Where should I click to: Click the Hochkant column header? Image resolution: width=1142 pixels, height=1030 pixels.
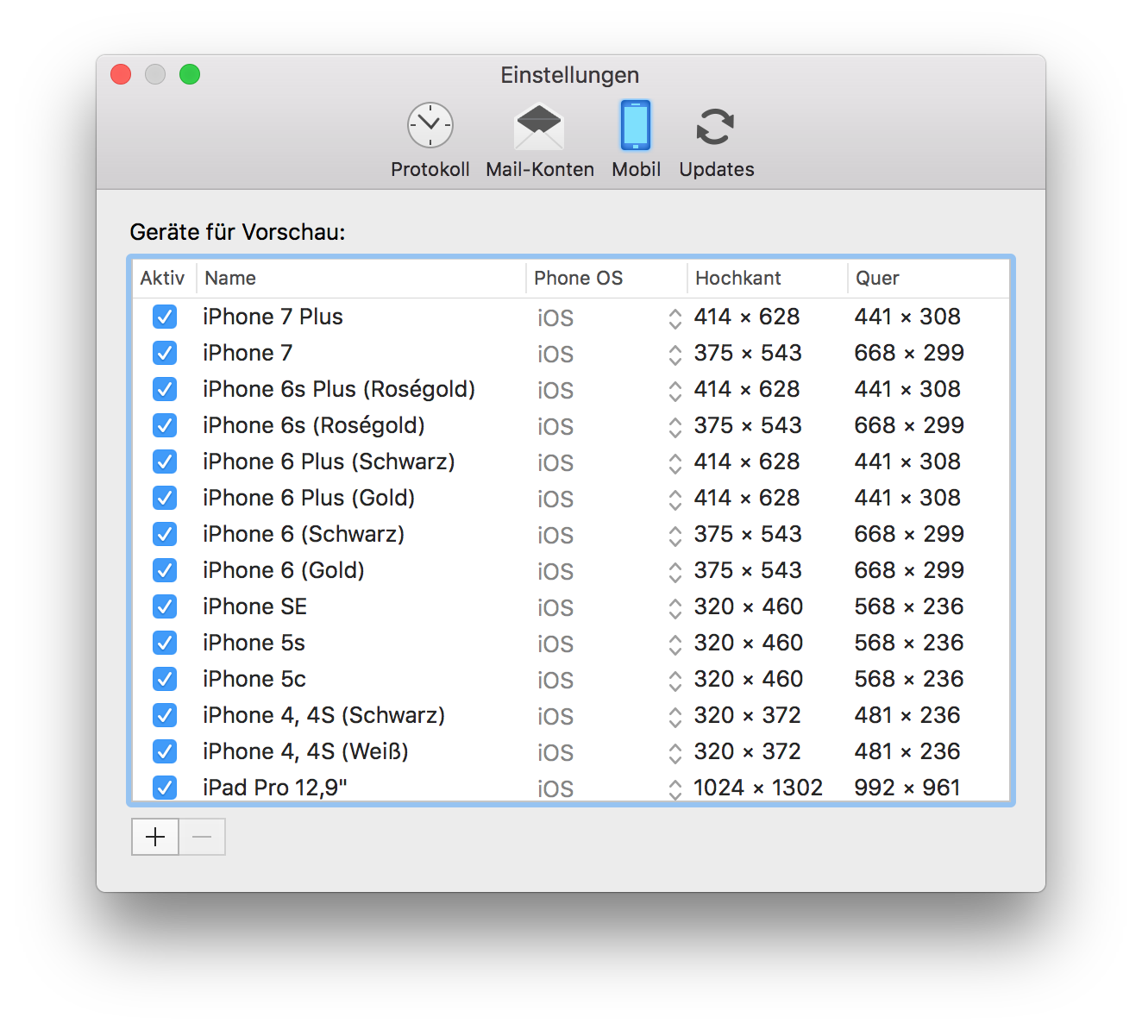768,278
